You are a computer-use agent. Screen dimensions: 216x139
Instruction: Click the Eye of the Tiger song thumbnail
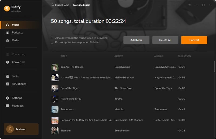point(55,88)
